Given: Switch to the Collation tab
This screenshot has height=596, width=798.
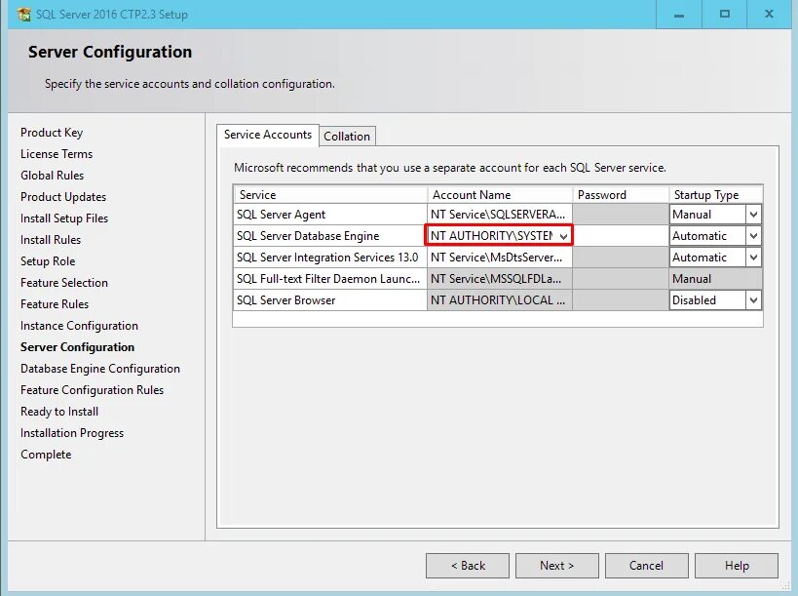Looking at the screenshot, I should pyautogui.click(x=347, y=136).
